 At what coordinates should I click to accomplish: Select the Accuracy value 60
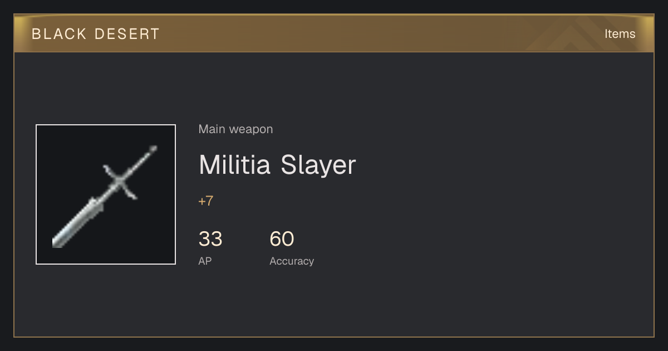282,239
